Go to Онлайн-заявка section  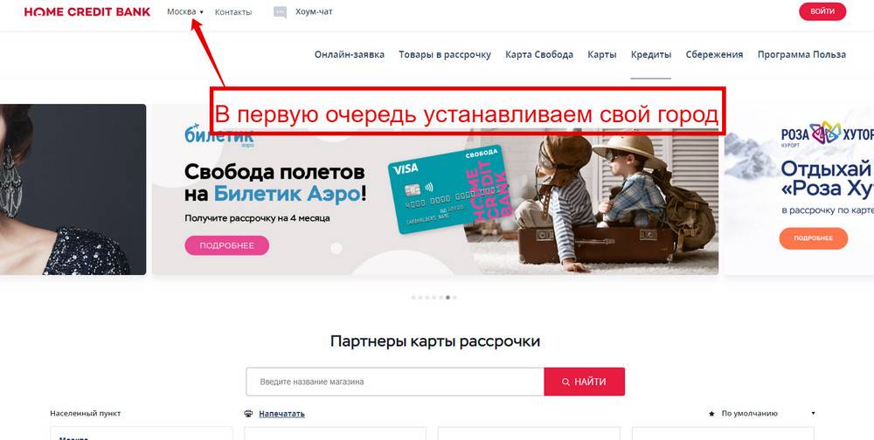350,55
